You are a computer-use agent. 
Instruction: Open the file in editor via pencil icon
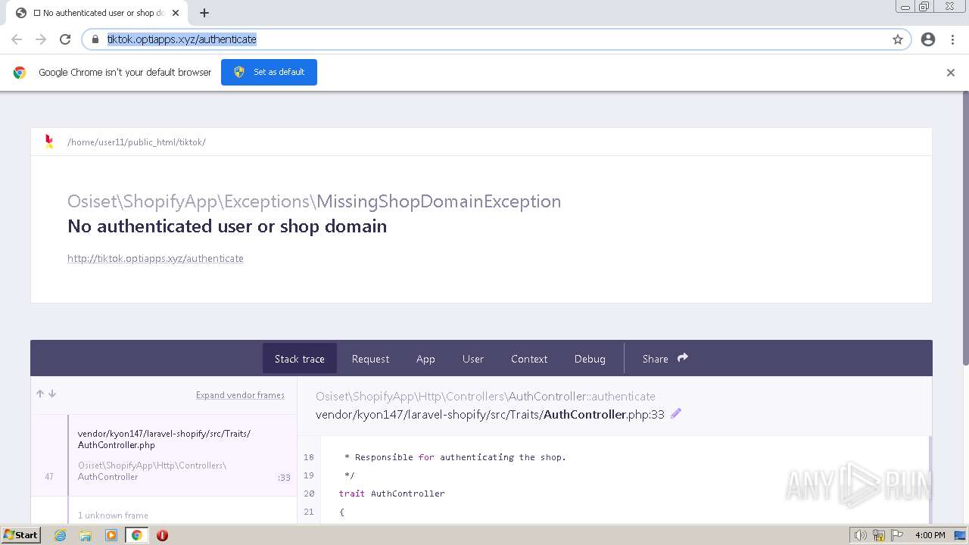tap(676, 413)
